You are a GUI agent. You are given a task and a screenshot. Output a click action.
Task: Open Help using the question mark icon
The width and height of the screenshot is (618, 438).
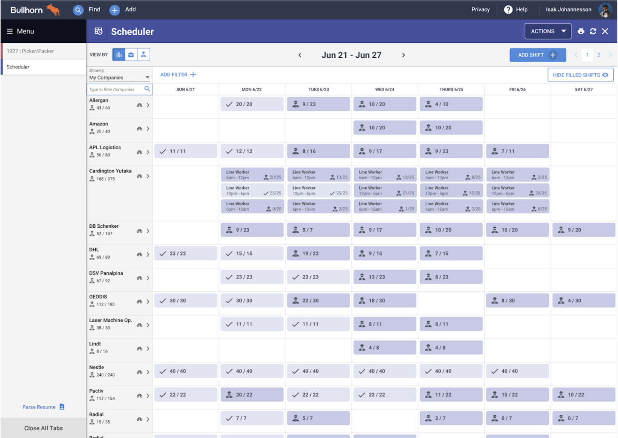509,9
